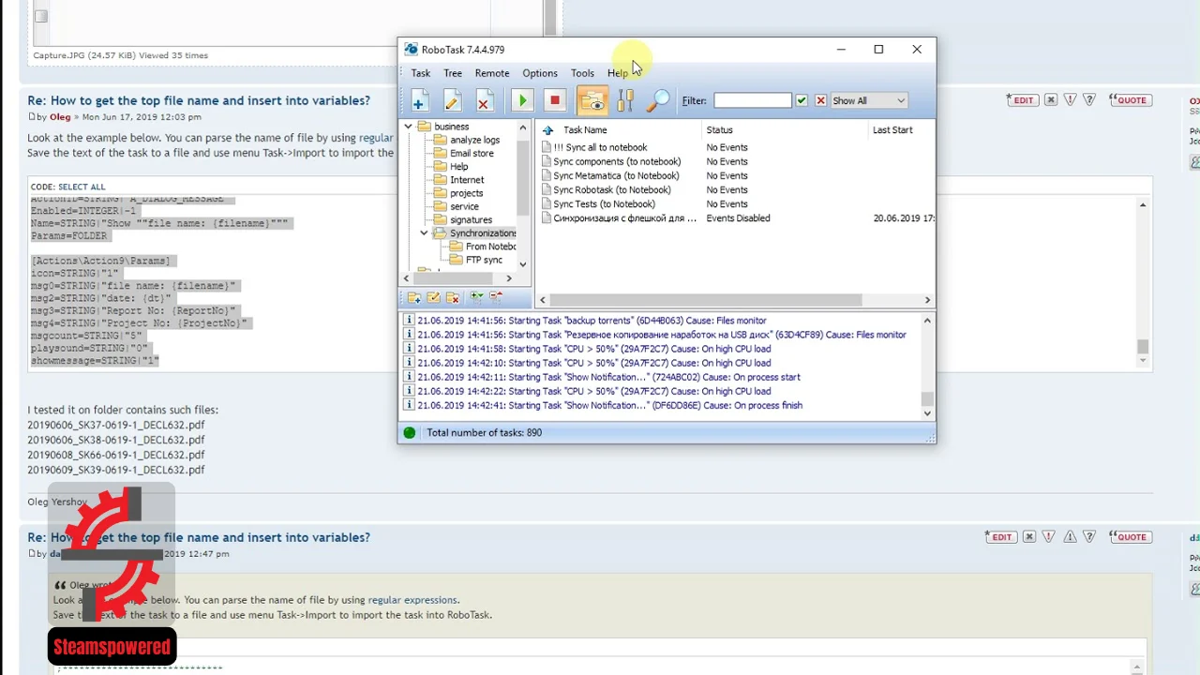Click the sort arrow in Task Name header
Screen dimensions: 1200x675
(548, 130)
